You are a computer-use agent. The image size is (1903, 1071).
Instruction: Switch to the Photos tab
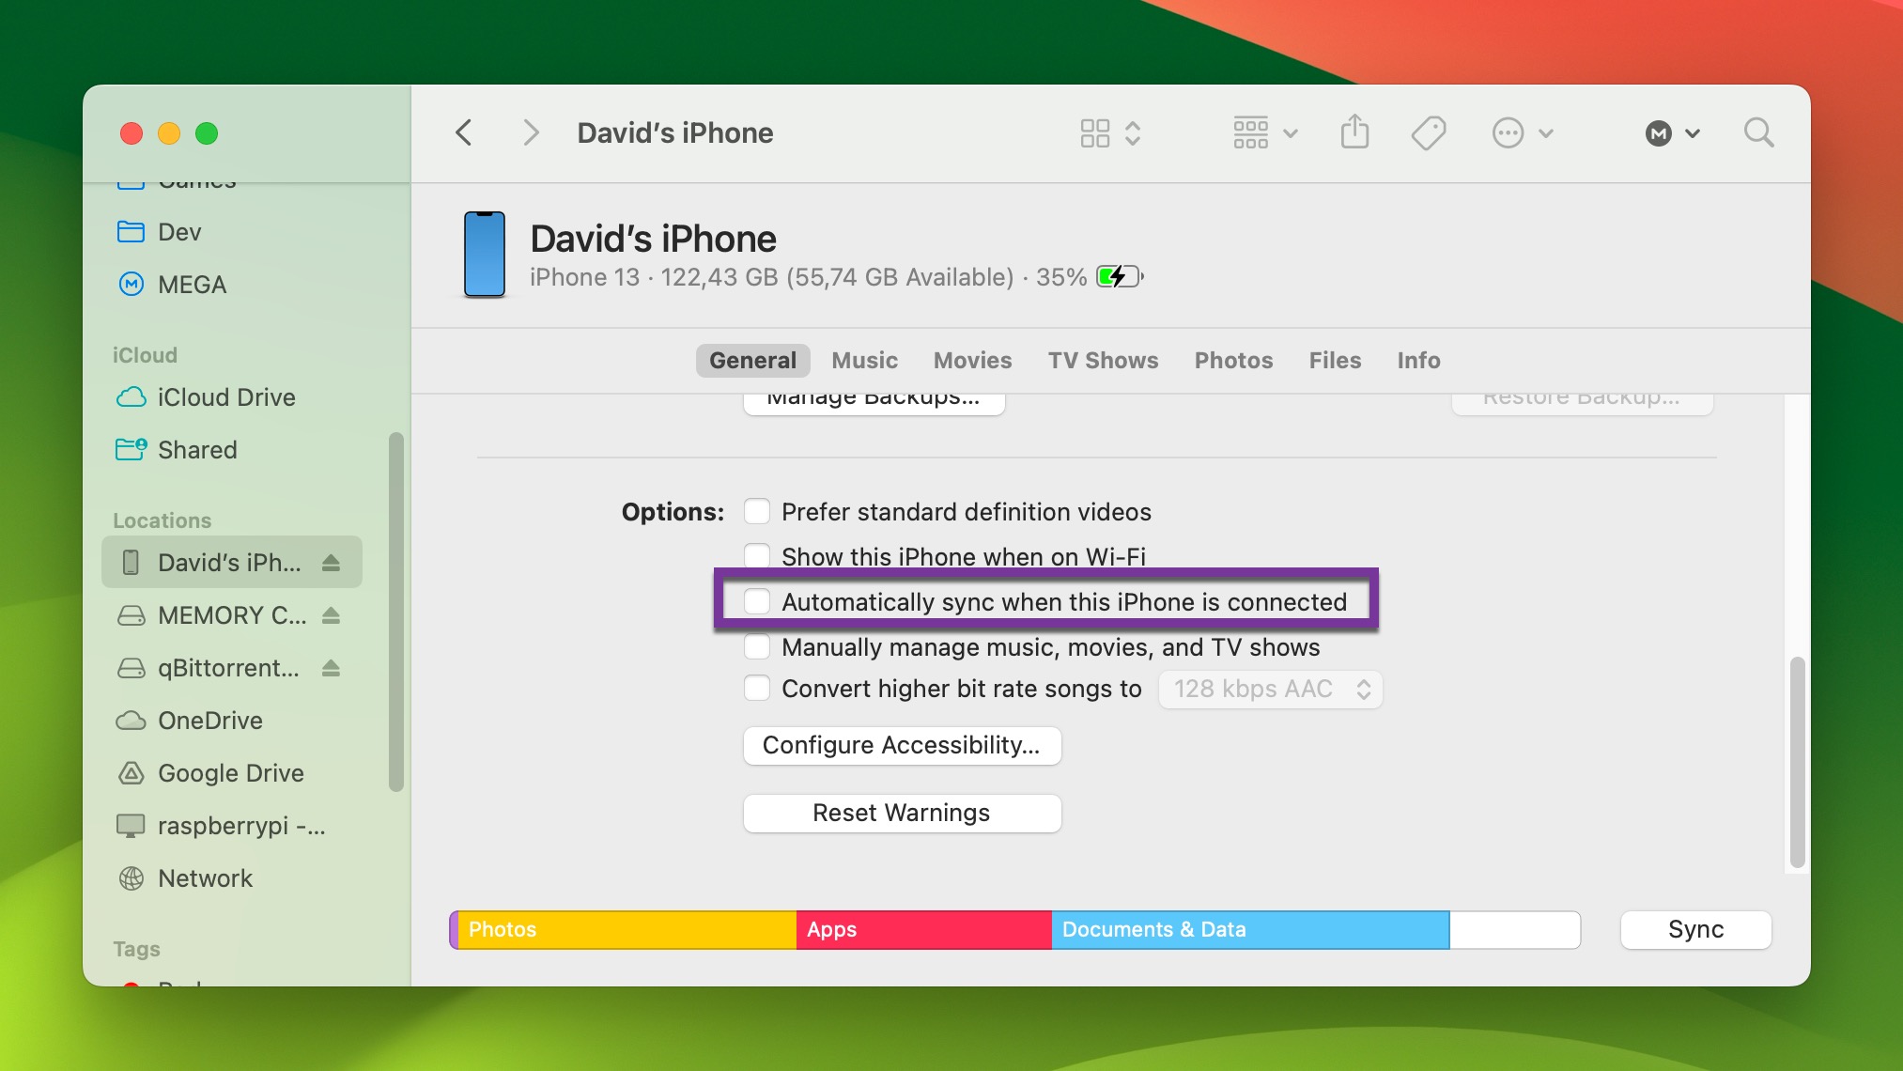pyautogui.click(x=1232, y=360)
